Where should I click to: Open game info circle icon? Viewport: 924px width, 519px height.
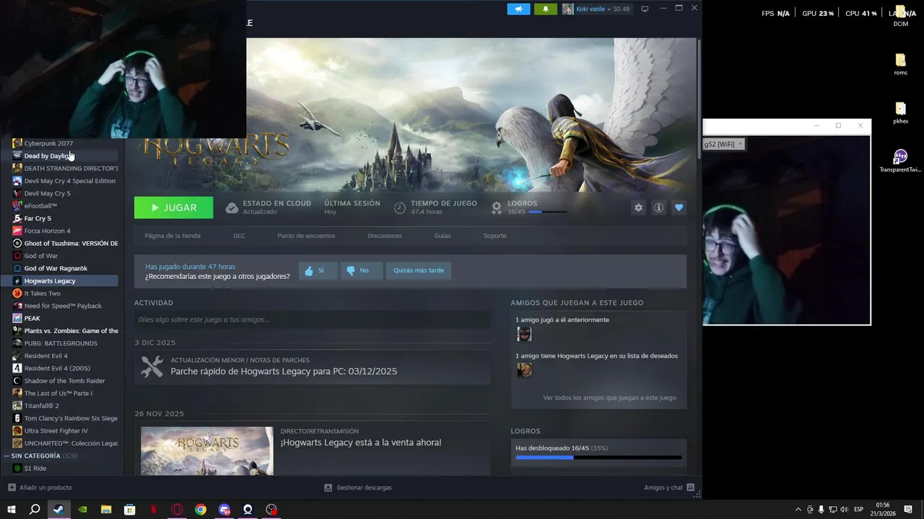pos(658,208)
